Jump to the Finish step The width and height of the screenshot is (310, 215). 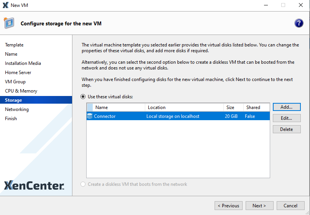11,119
